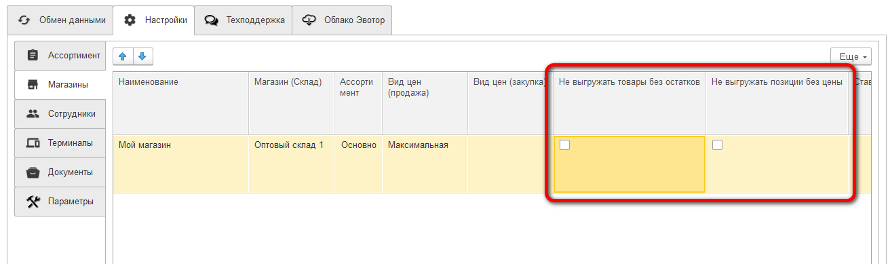This screenshot has width=890, height=264.
Task: Open the Обмен данными tab
Action: (x=60, y=20)
